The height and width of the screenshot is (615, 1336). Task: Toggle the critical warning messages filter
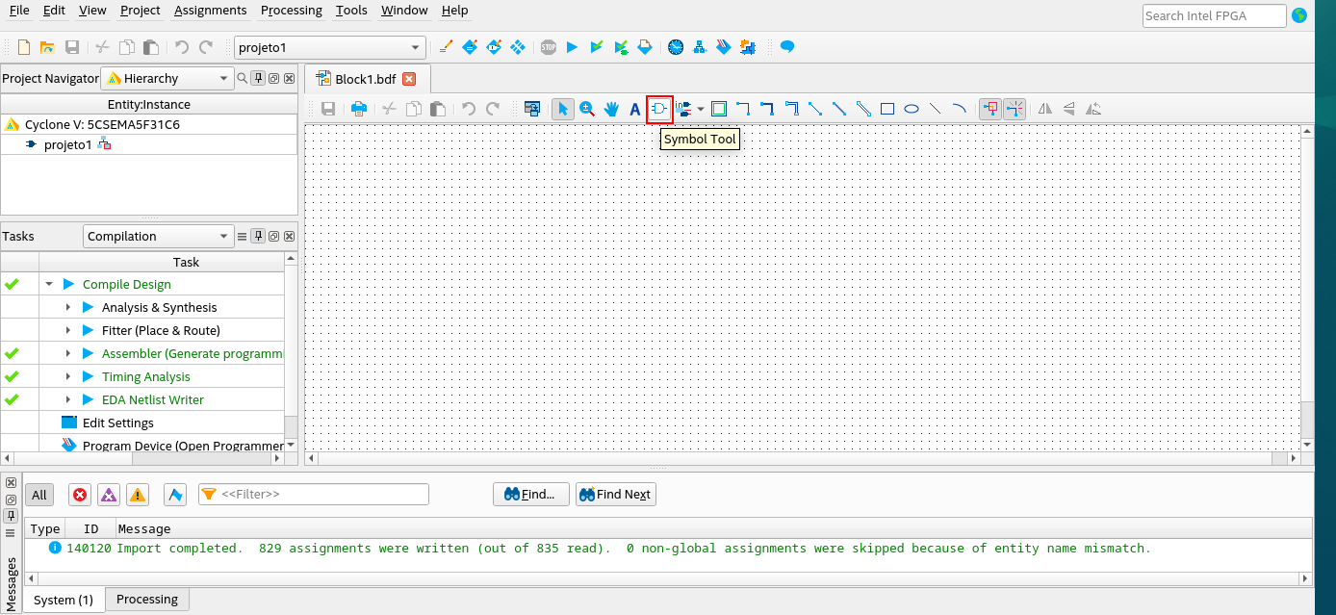(109, 495)
